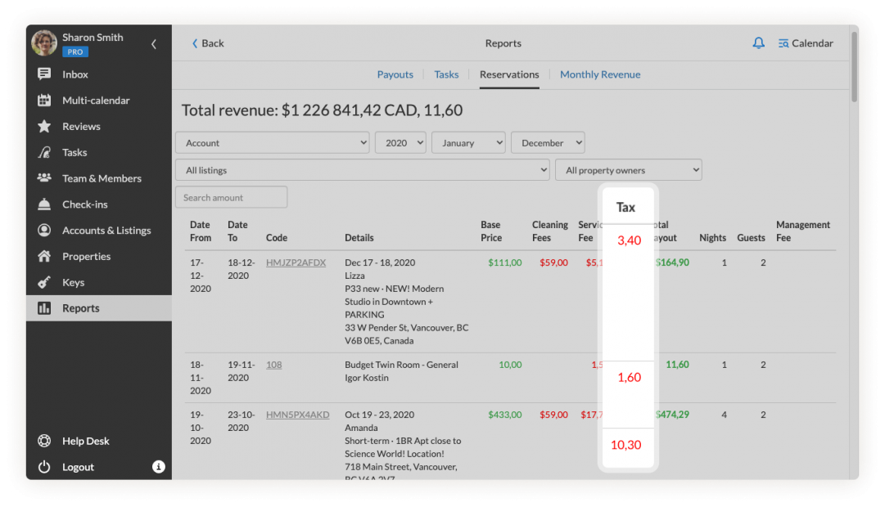Viewport: 885px width, 507px height.
Task: Open the Account dropdown filter
Action: click(x=272, y=143)
